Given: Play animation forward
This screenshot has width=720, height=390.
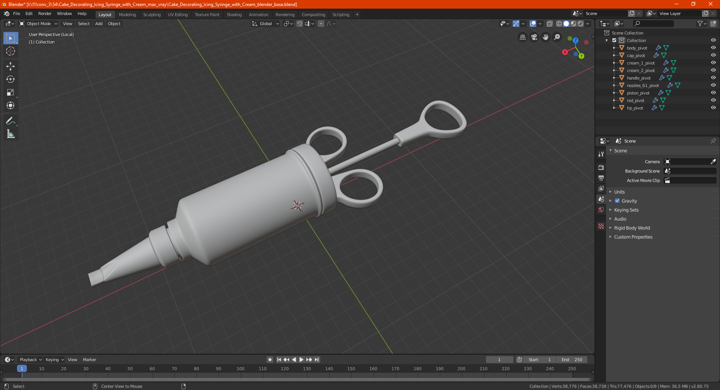Looking at the screenshot, I should click(x=301, y=360).
